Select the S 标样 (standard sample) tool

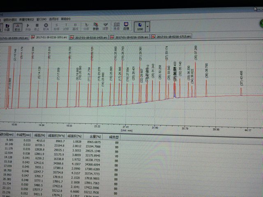pos(57,27)
